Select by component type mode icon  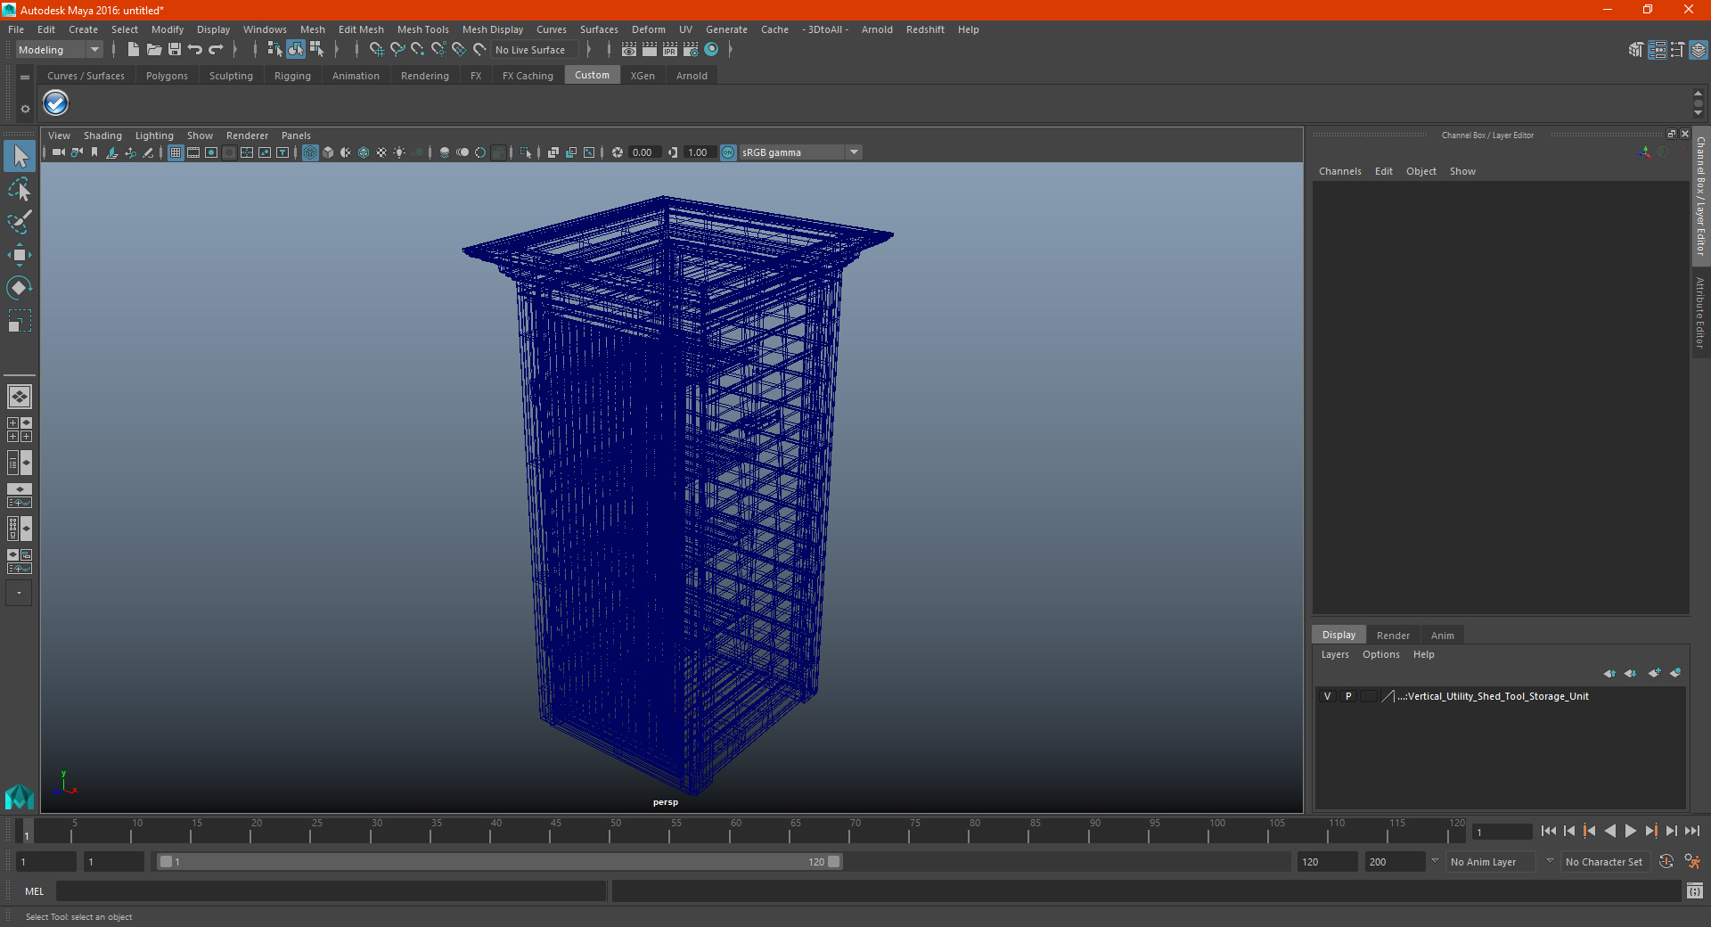tap(316, 50)
